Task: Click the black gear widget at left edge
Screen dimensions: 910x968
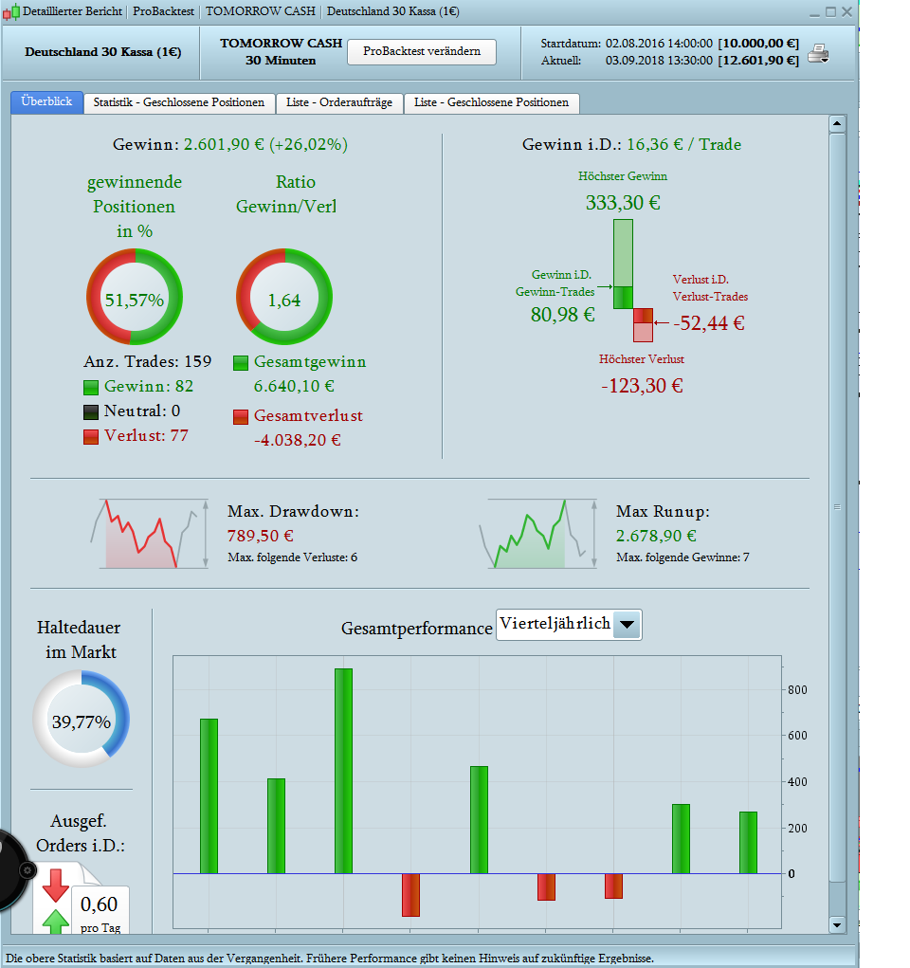Action: [x=12, y=870]
